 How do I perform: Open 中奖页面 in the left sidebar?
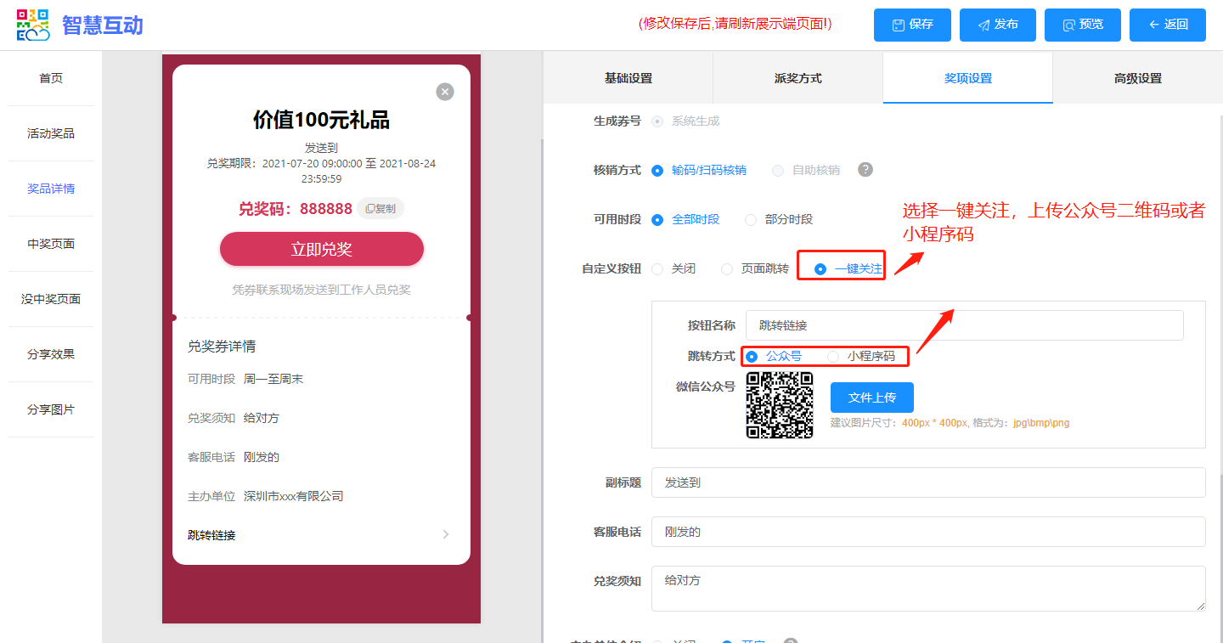click(x=51, y=244)
